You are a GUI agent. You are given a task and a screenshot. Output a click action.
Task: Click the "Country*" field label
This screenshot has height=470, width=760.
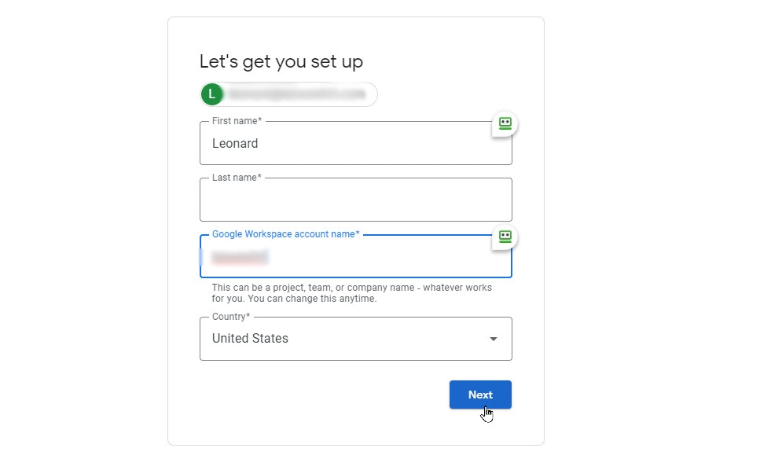229,316
